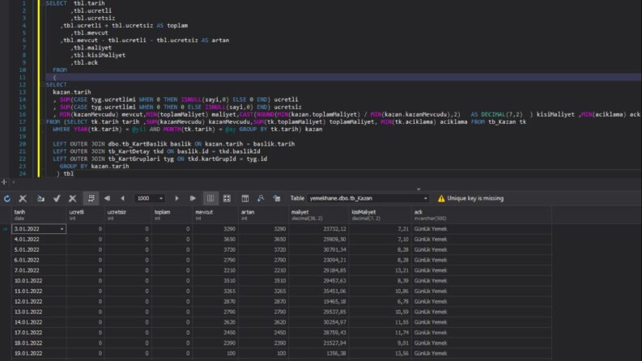Collapse results pane using the divider arrow
This screenshot has height=361, width=642.
(419, 189)
